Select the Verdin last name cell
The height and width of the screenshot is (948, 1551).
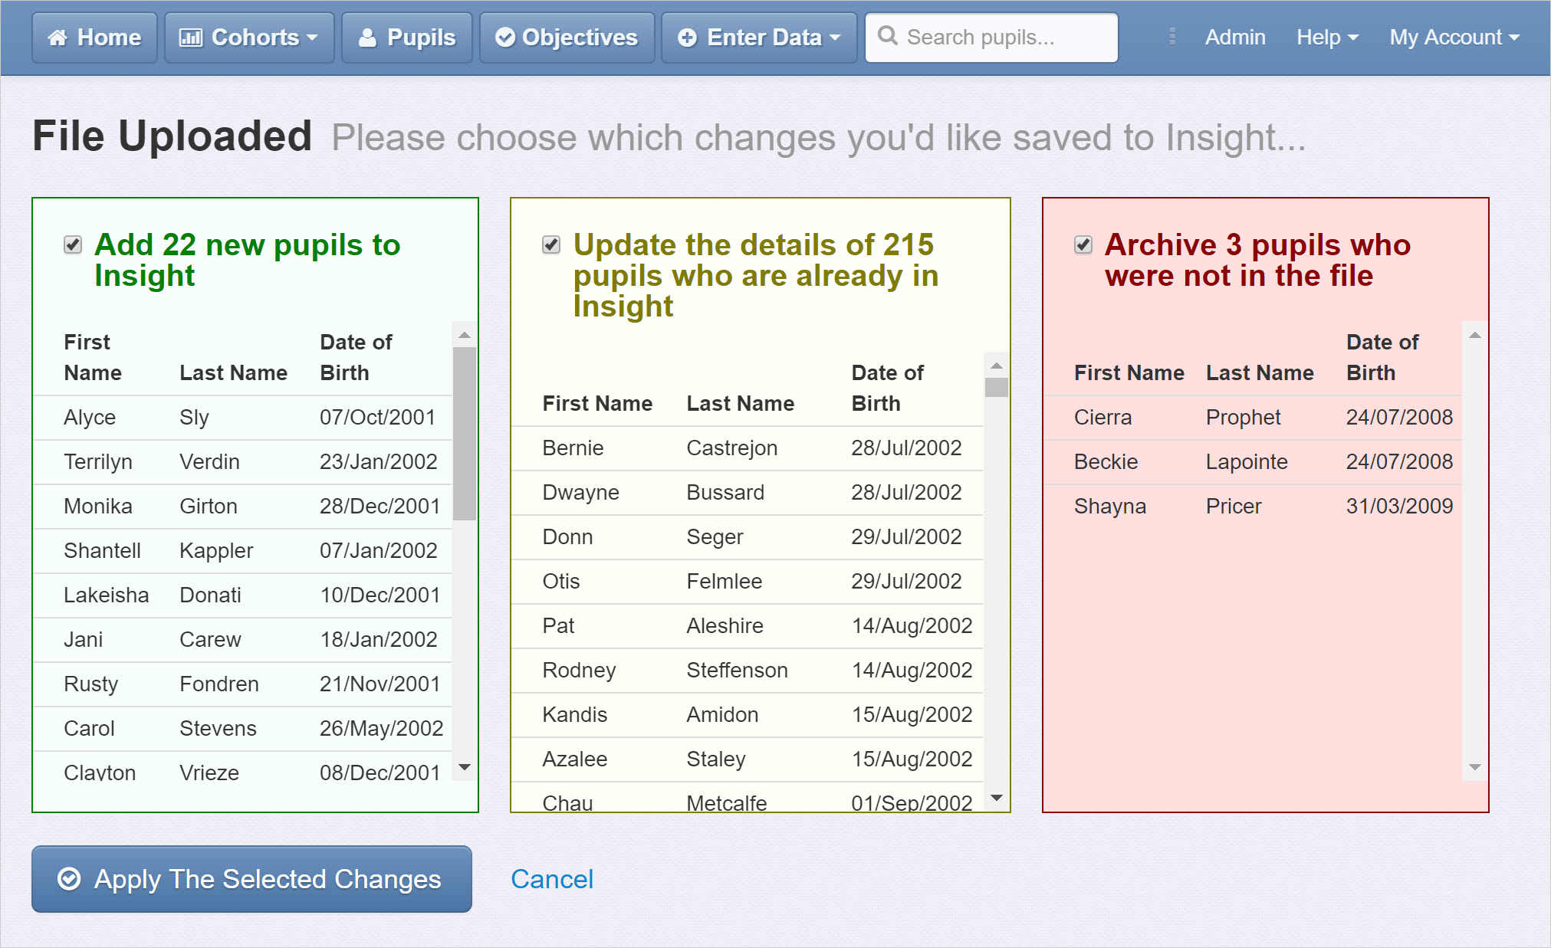point(209,462)
